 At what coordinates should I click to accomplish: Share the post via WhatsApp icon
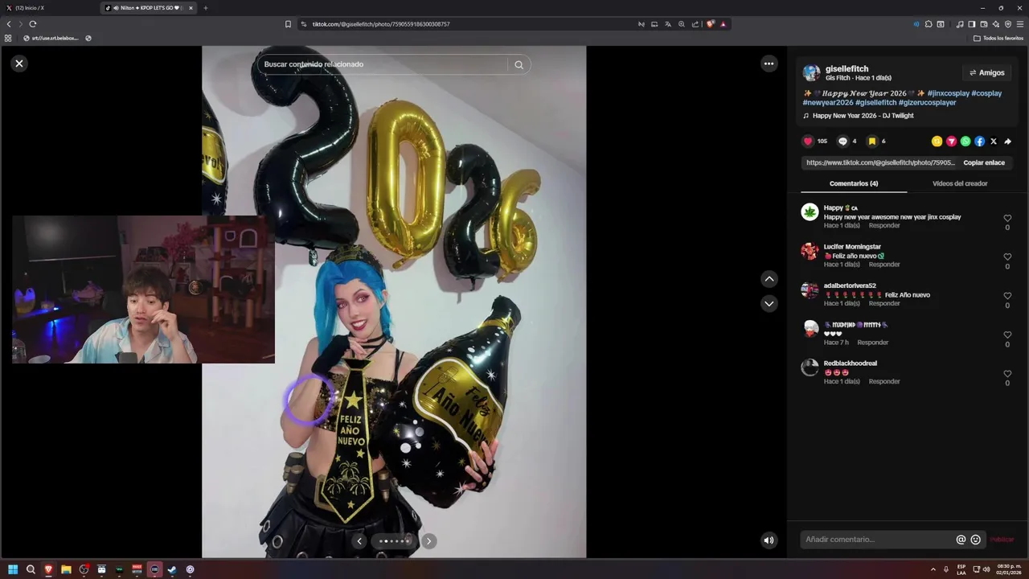(x=965, y=142)
